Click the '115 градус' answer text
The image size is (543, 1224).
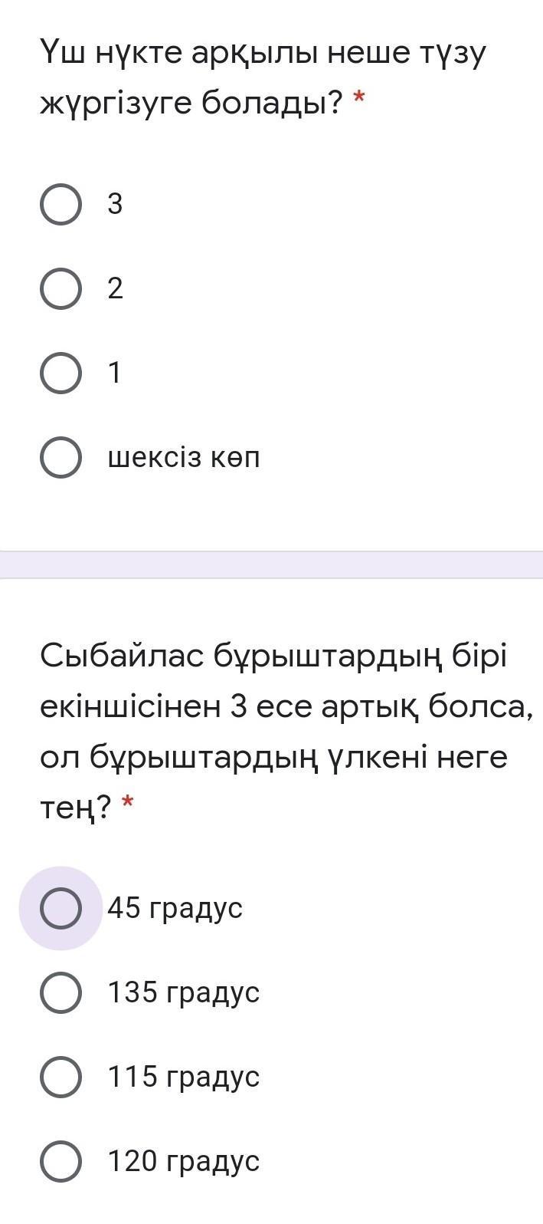tap(184, 1077)
